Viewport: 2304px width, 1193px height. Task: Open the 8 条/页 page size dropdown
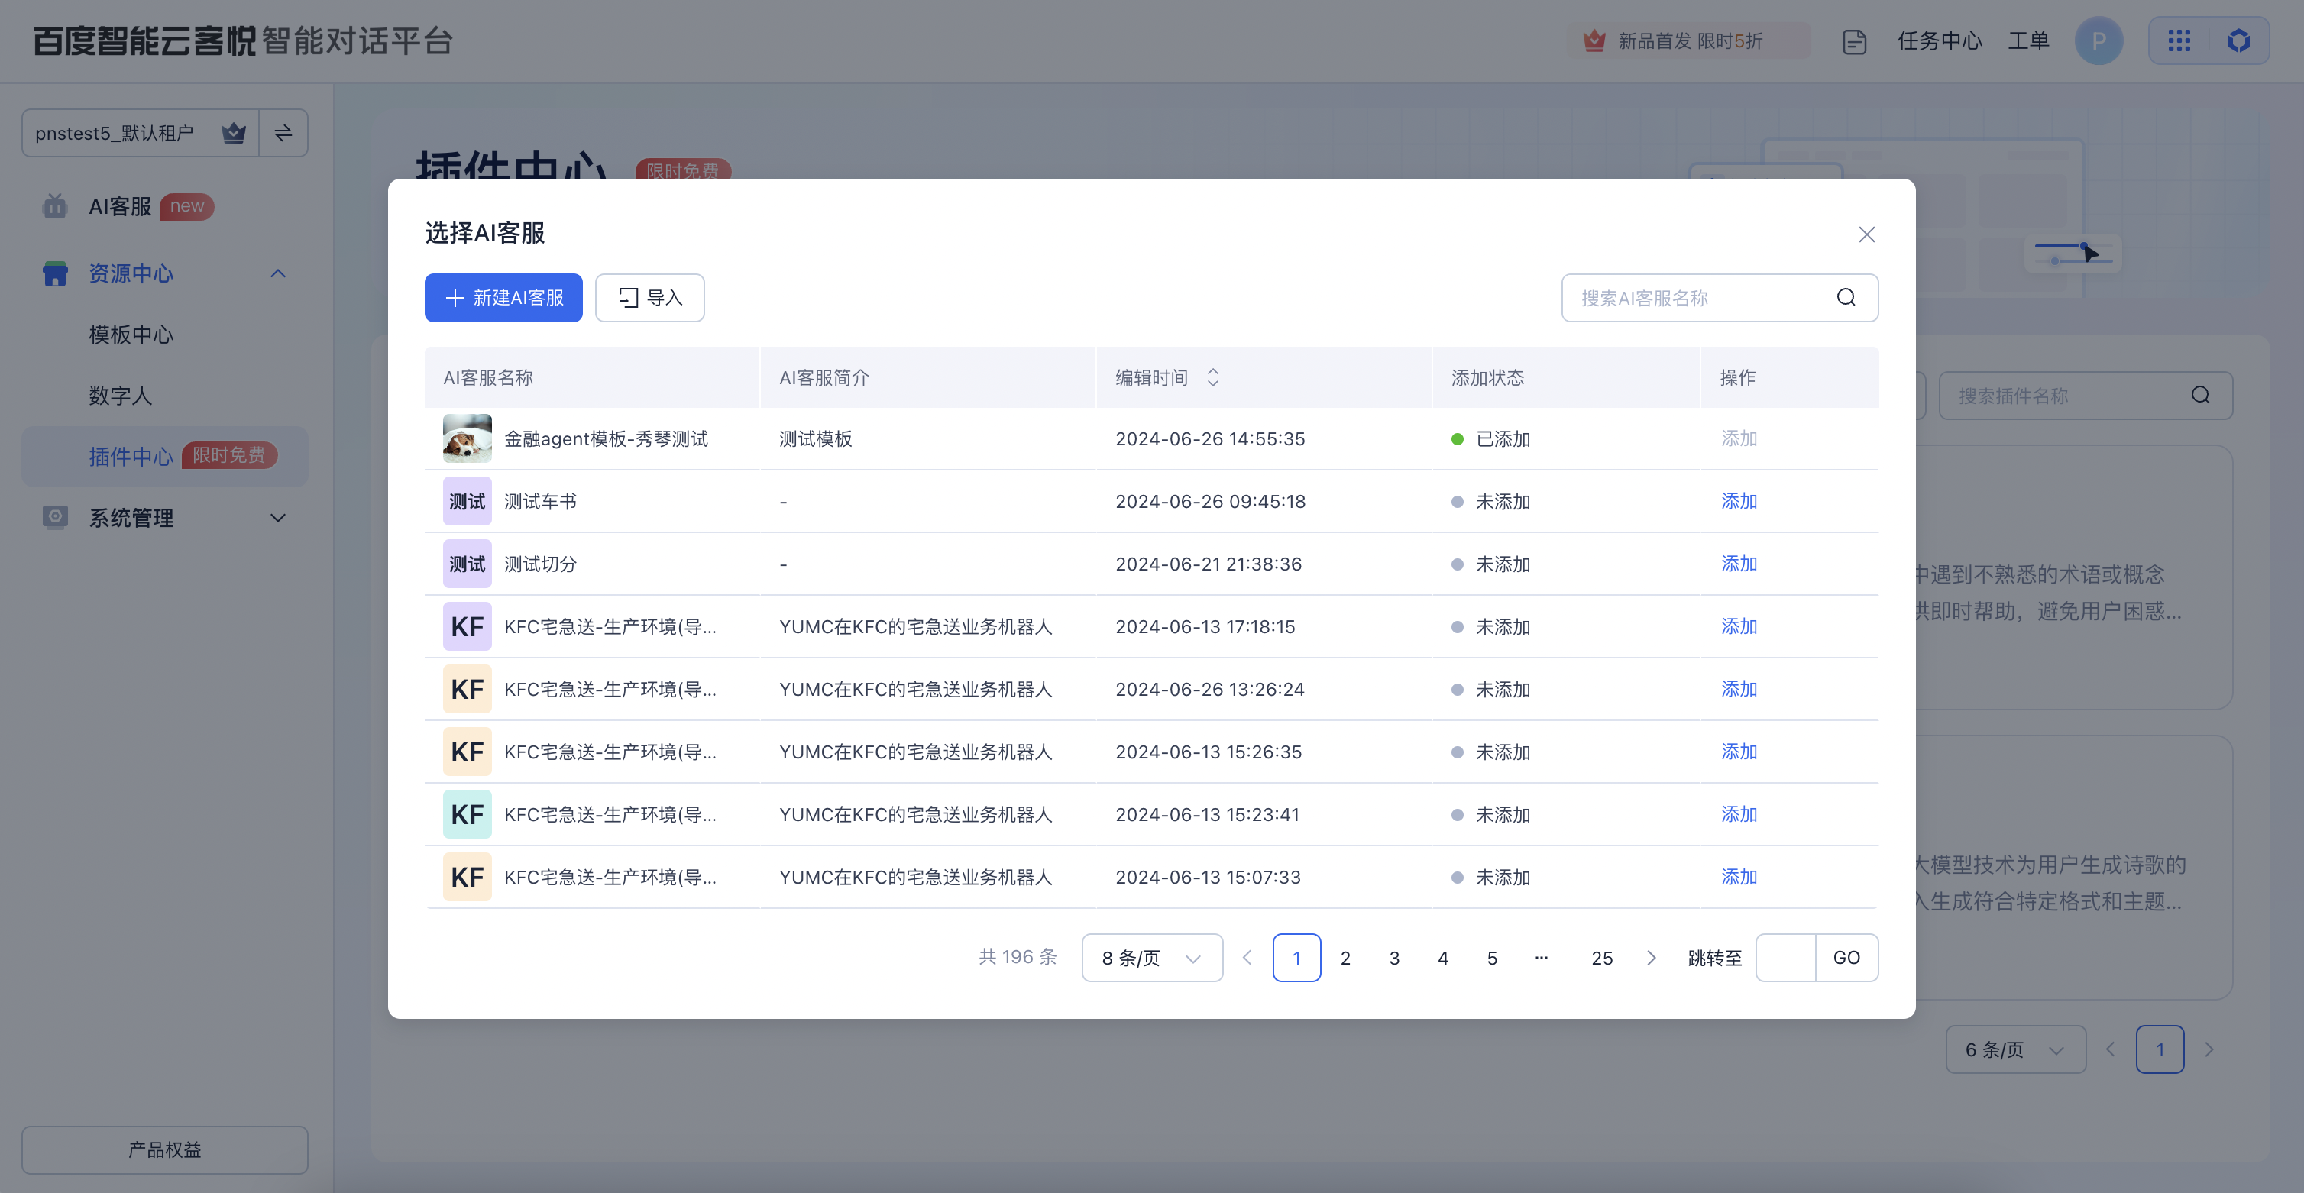pos(1152,958)
